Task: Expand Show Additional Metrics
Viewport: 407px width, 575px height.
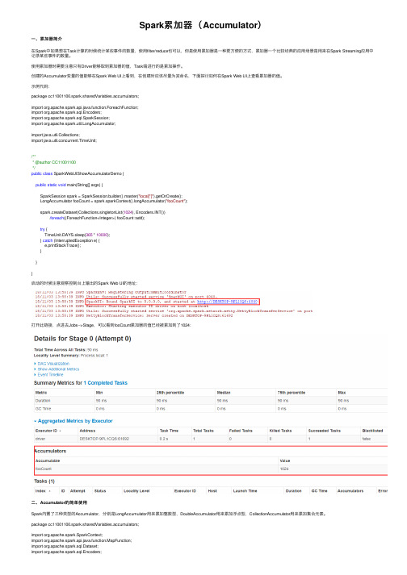Action: coord(58,369)
